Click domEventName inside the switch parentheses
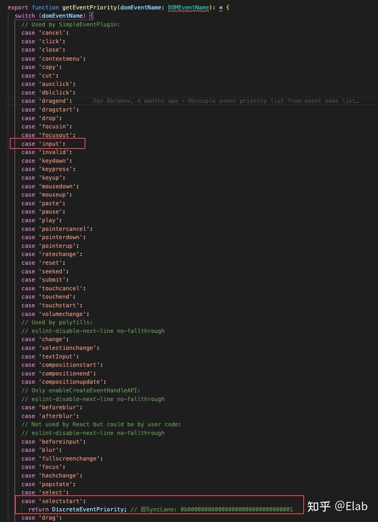378x522 pixels. click(62, 16)
